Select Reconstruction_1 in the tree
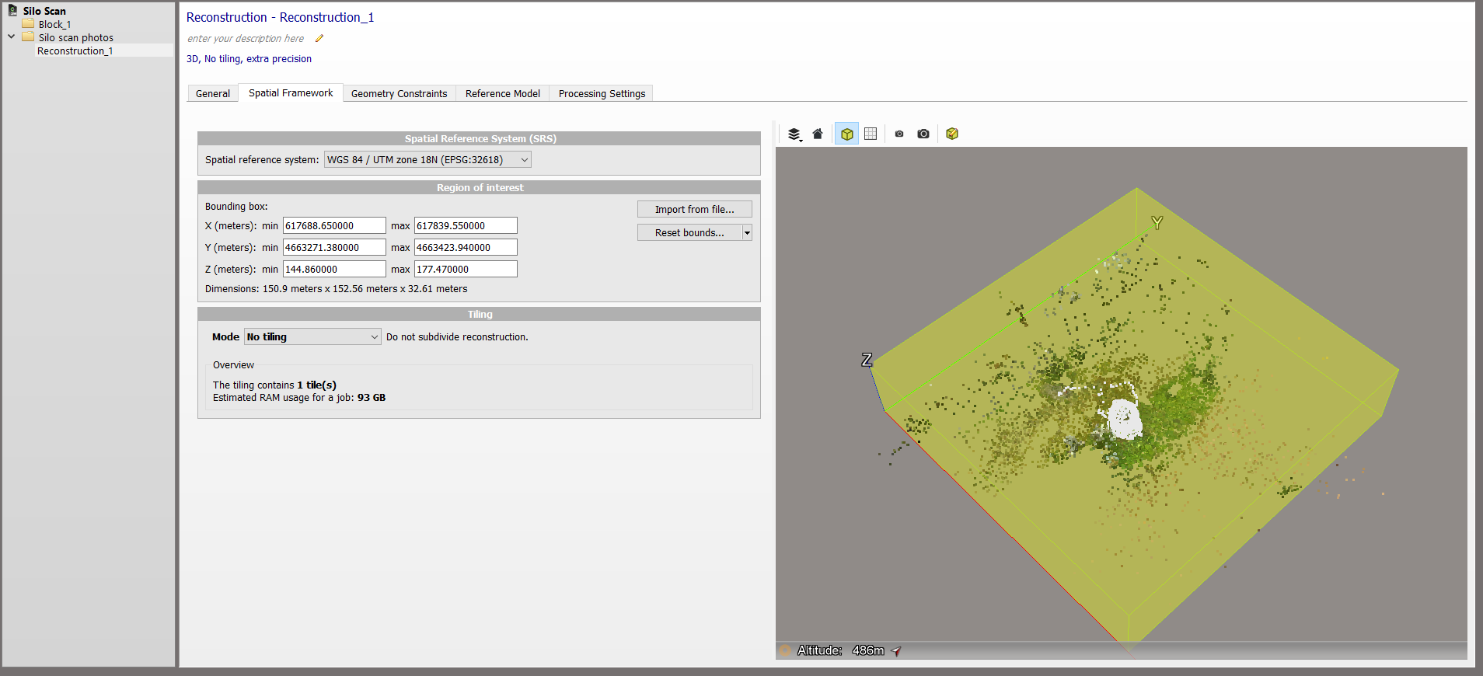1483x676 pixels. pyautogui.click(x=75, y=51)
